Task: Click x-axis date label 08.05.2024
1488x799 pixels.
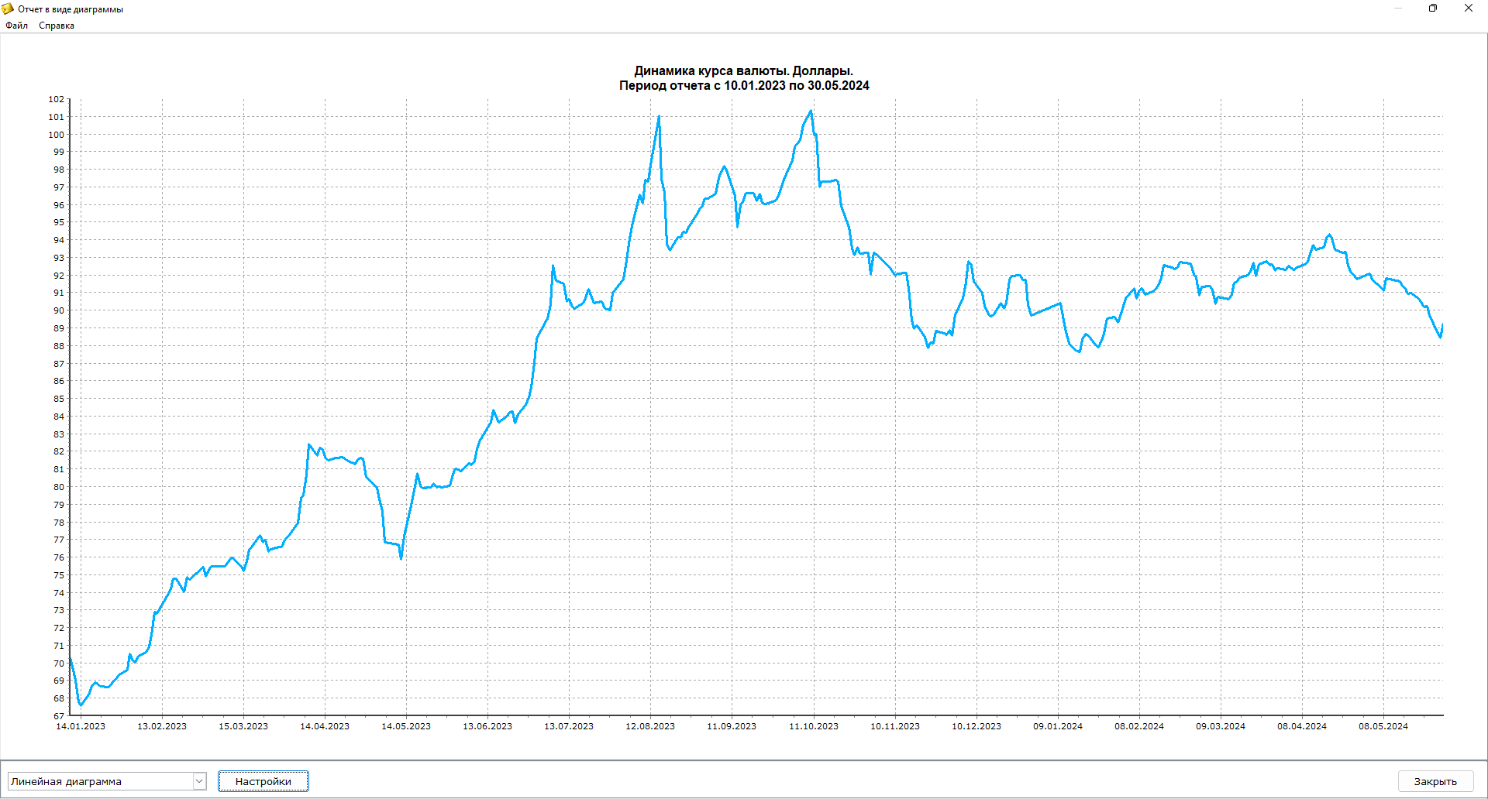Action: (1383, 726)
